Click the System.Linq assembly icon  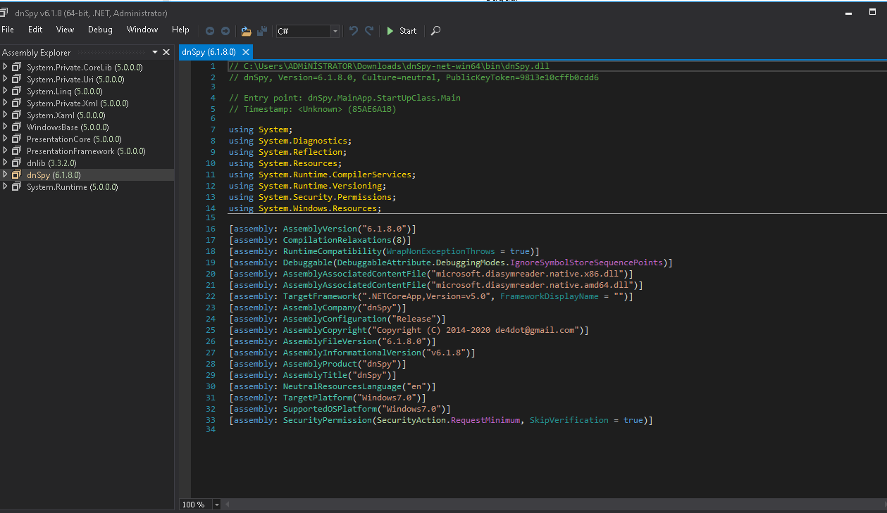[x=17, y=91]
